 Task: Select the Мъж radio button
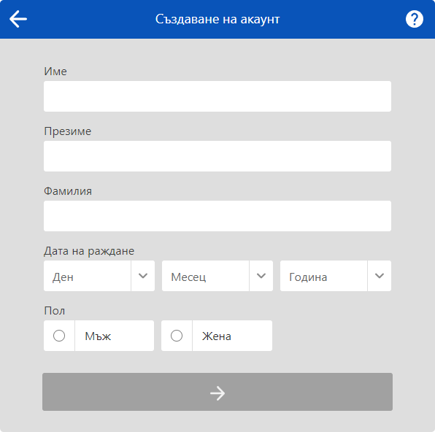(59, 336)
